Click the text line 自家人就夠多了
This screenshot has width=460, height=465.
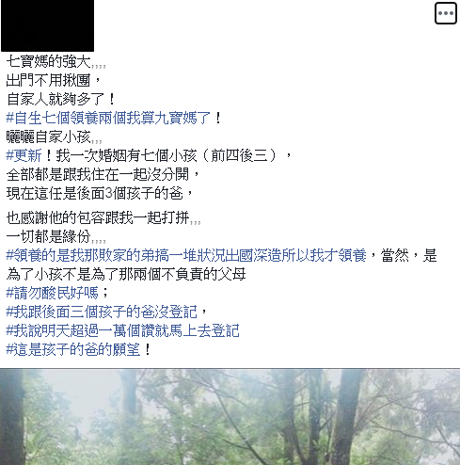[x=61, y=100]
